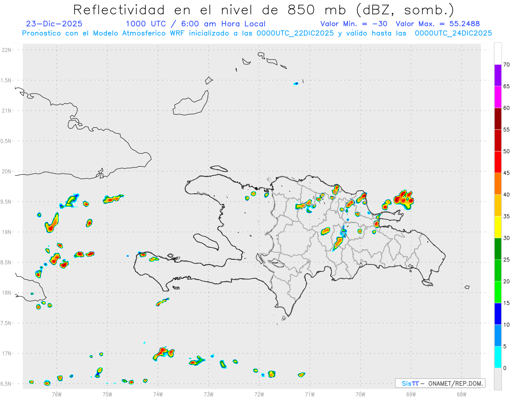
Task: Click the '75W' longitude axis label
Action: 107,394
